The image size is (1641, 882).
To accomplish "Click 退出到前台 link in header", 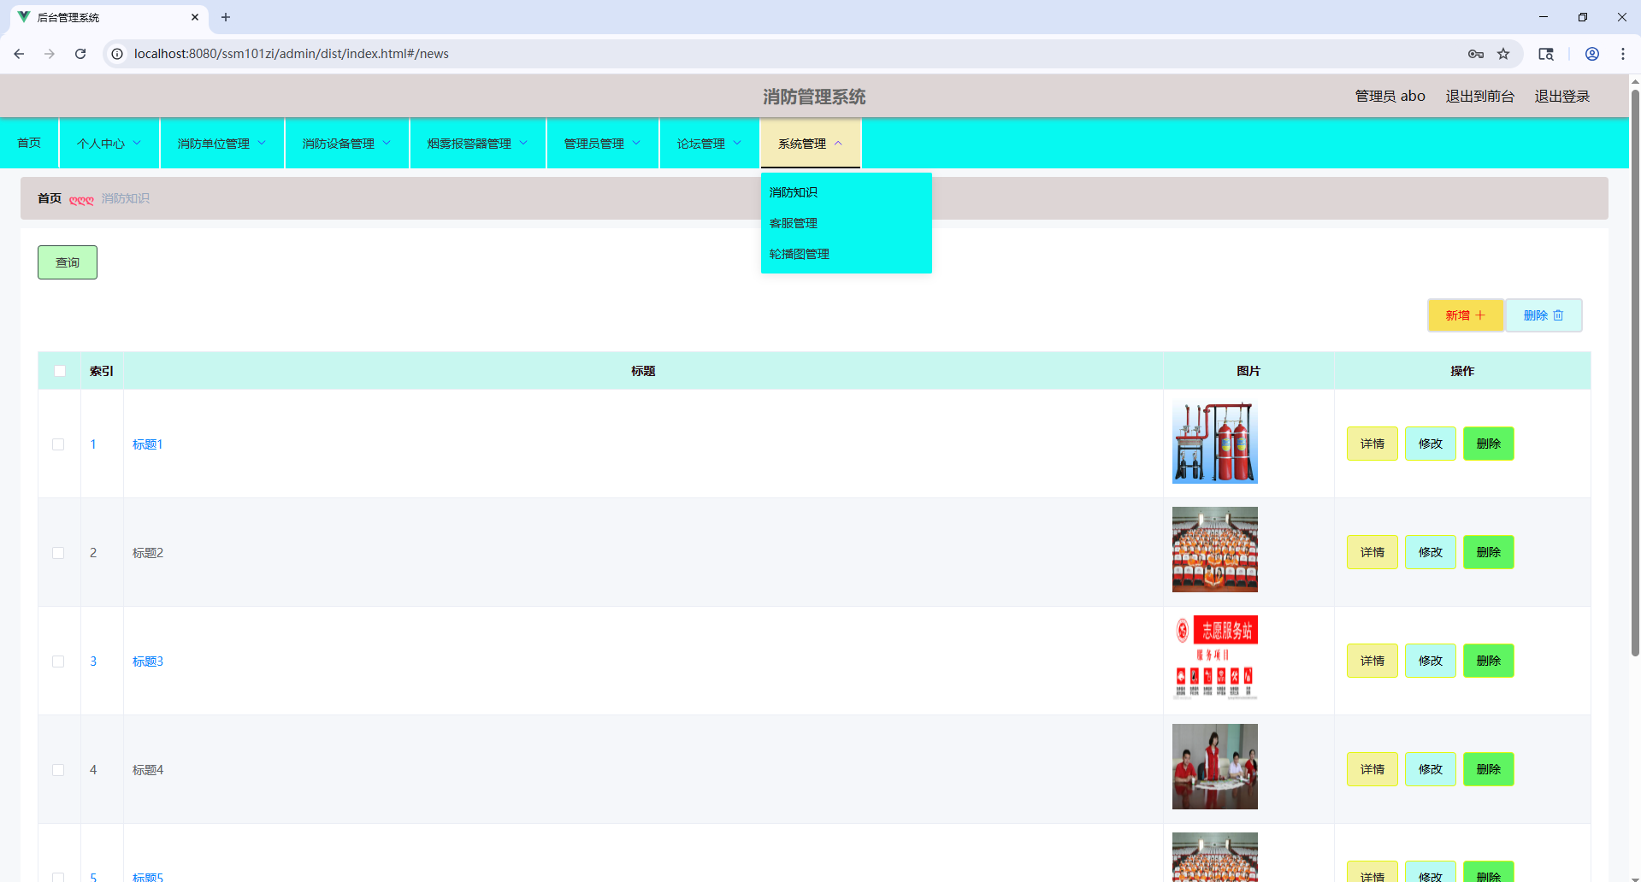I will point(1480,96).
